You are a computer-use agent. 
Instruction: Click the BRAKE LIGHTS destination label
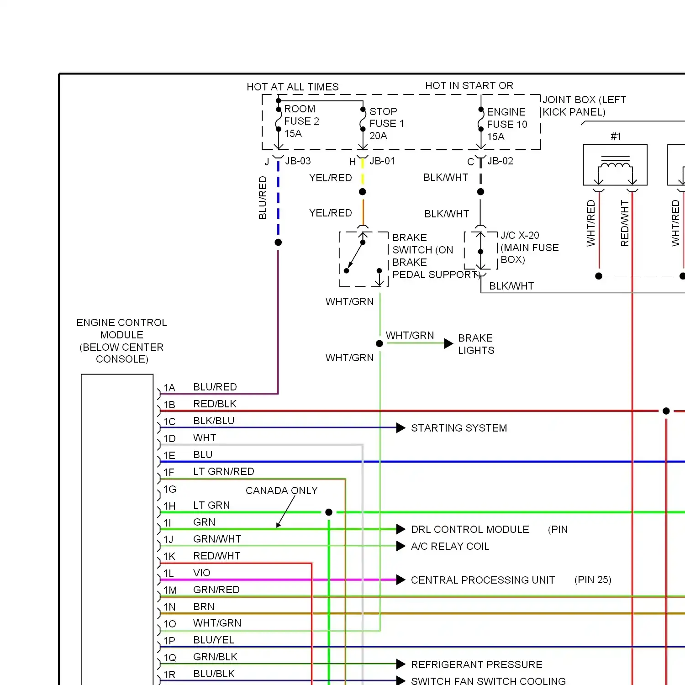[x=476, y=344]
